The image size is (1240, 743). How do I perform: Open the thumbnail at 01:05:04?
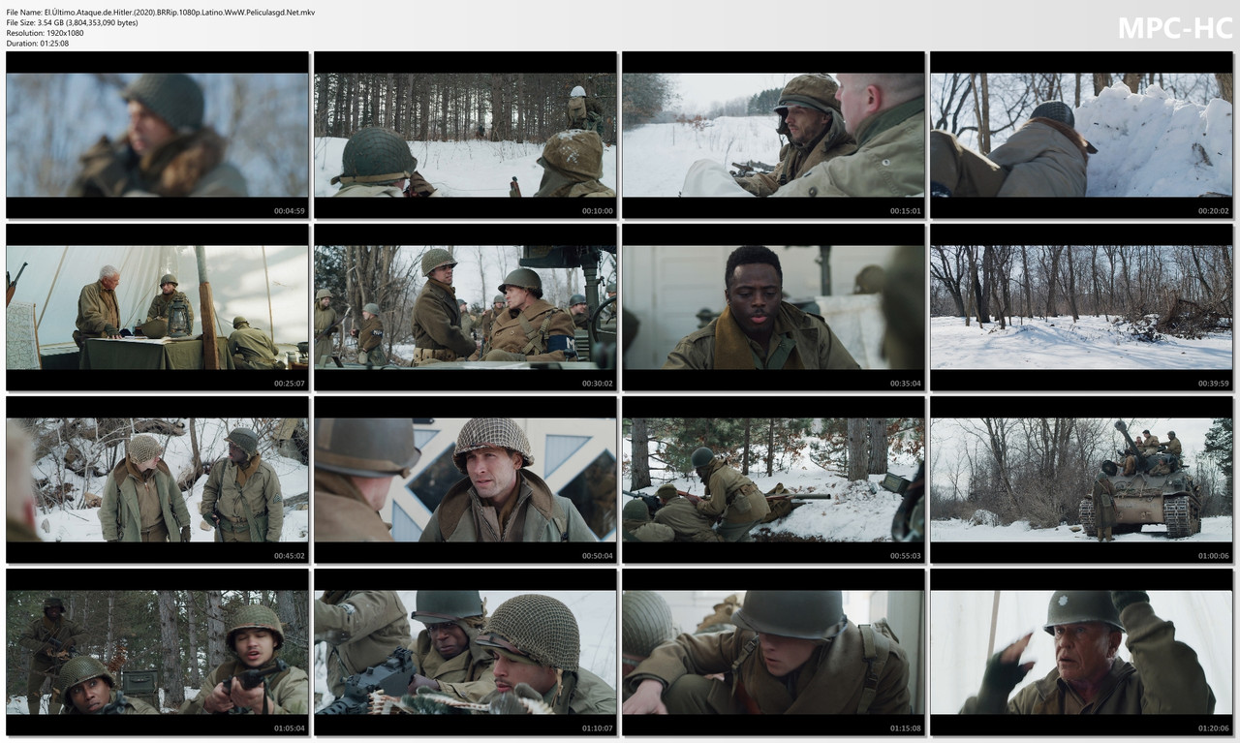[x=157, y=652]
